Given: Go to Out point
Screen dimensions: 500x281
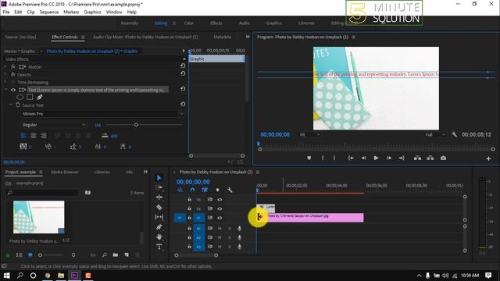Looking at the screenshot, I should (x=402, y=158).
